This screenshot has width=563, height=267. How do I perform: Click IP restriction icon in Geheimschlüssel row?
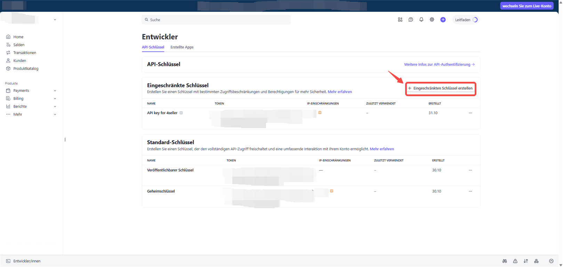[332, 191]
